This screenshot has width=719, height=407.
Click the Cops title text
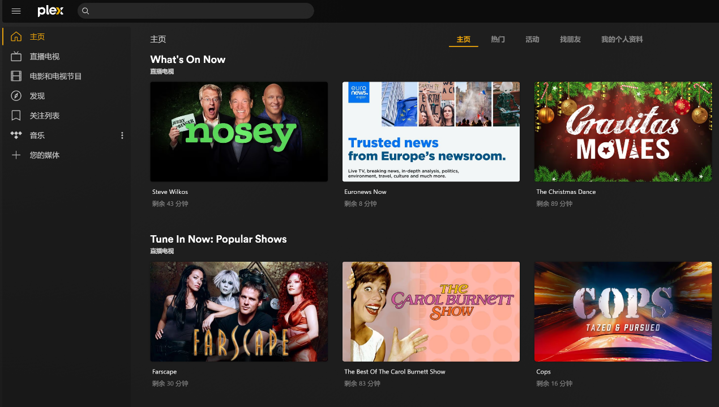543,372
